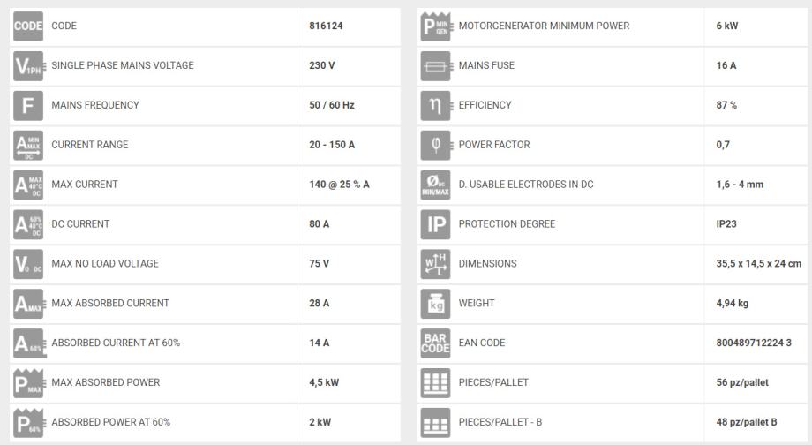The width and height of the screenshot is (812, 445).
Task: Click the EAN code number 800489712224 3
Action: pyautogui.click(x=754, y=343)
